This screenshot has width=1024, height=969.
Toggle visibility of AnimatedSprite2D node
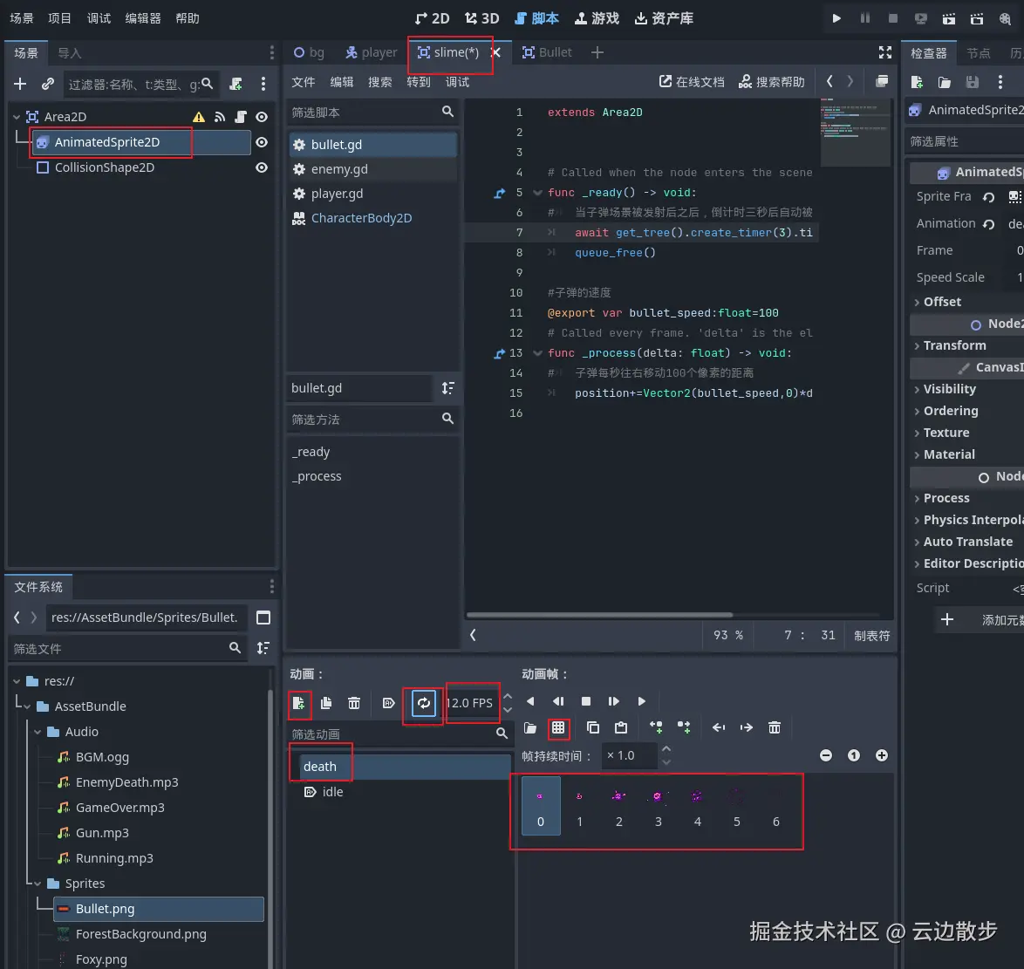[262, 142]
